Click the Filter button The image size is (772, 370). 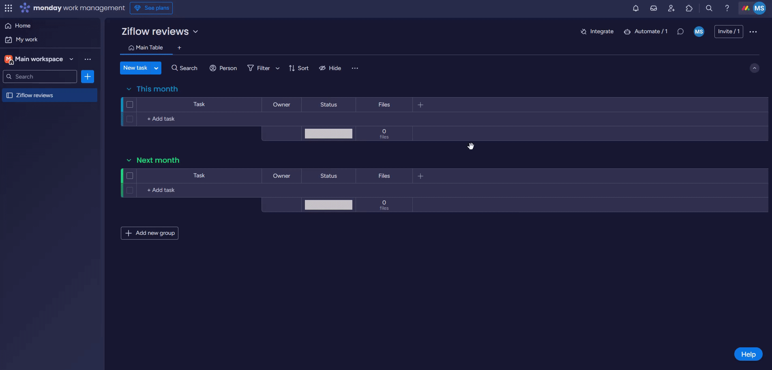[259, 68]
